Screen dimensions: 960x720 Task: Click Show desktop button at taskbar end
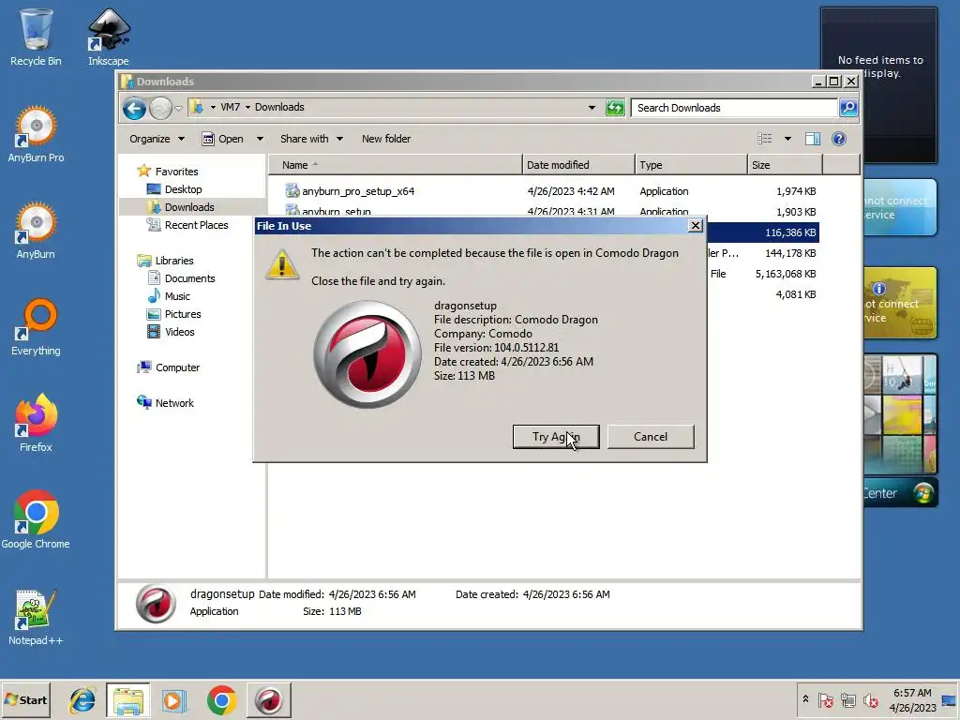pyautogui.click(x=950, y=699)
